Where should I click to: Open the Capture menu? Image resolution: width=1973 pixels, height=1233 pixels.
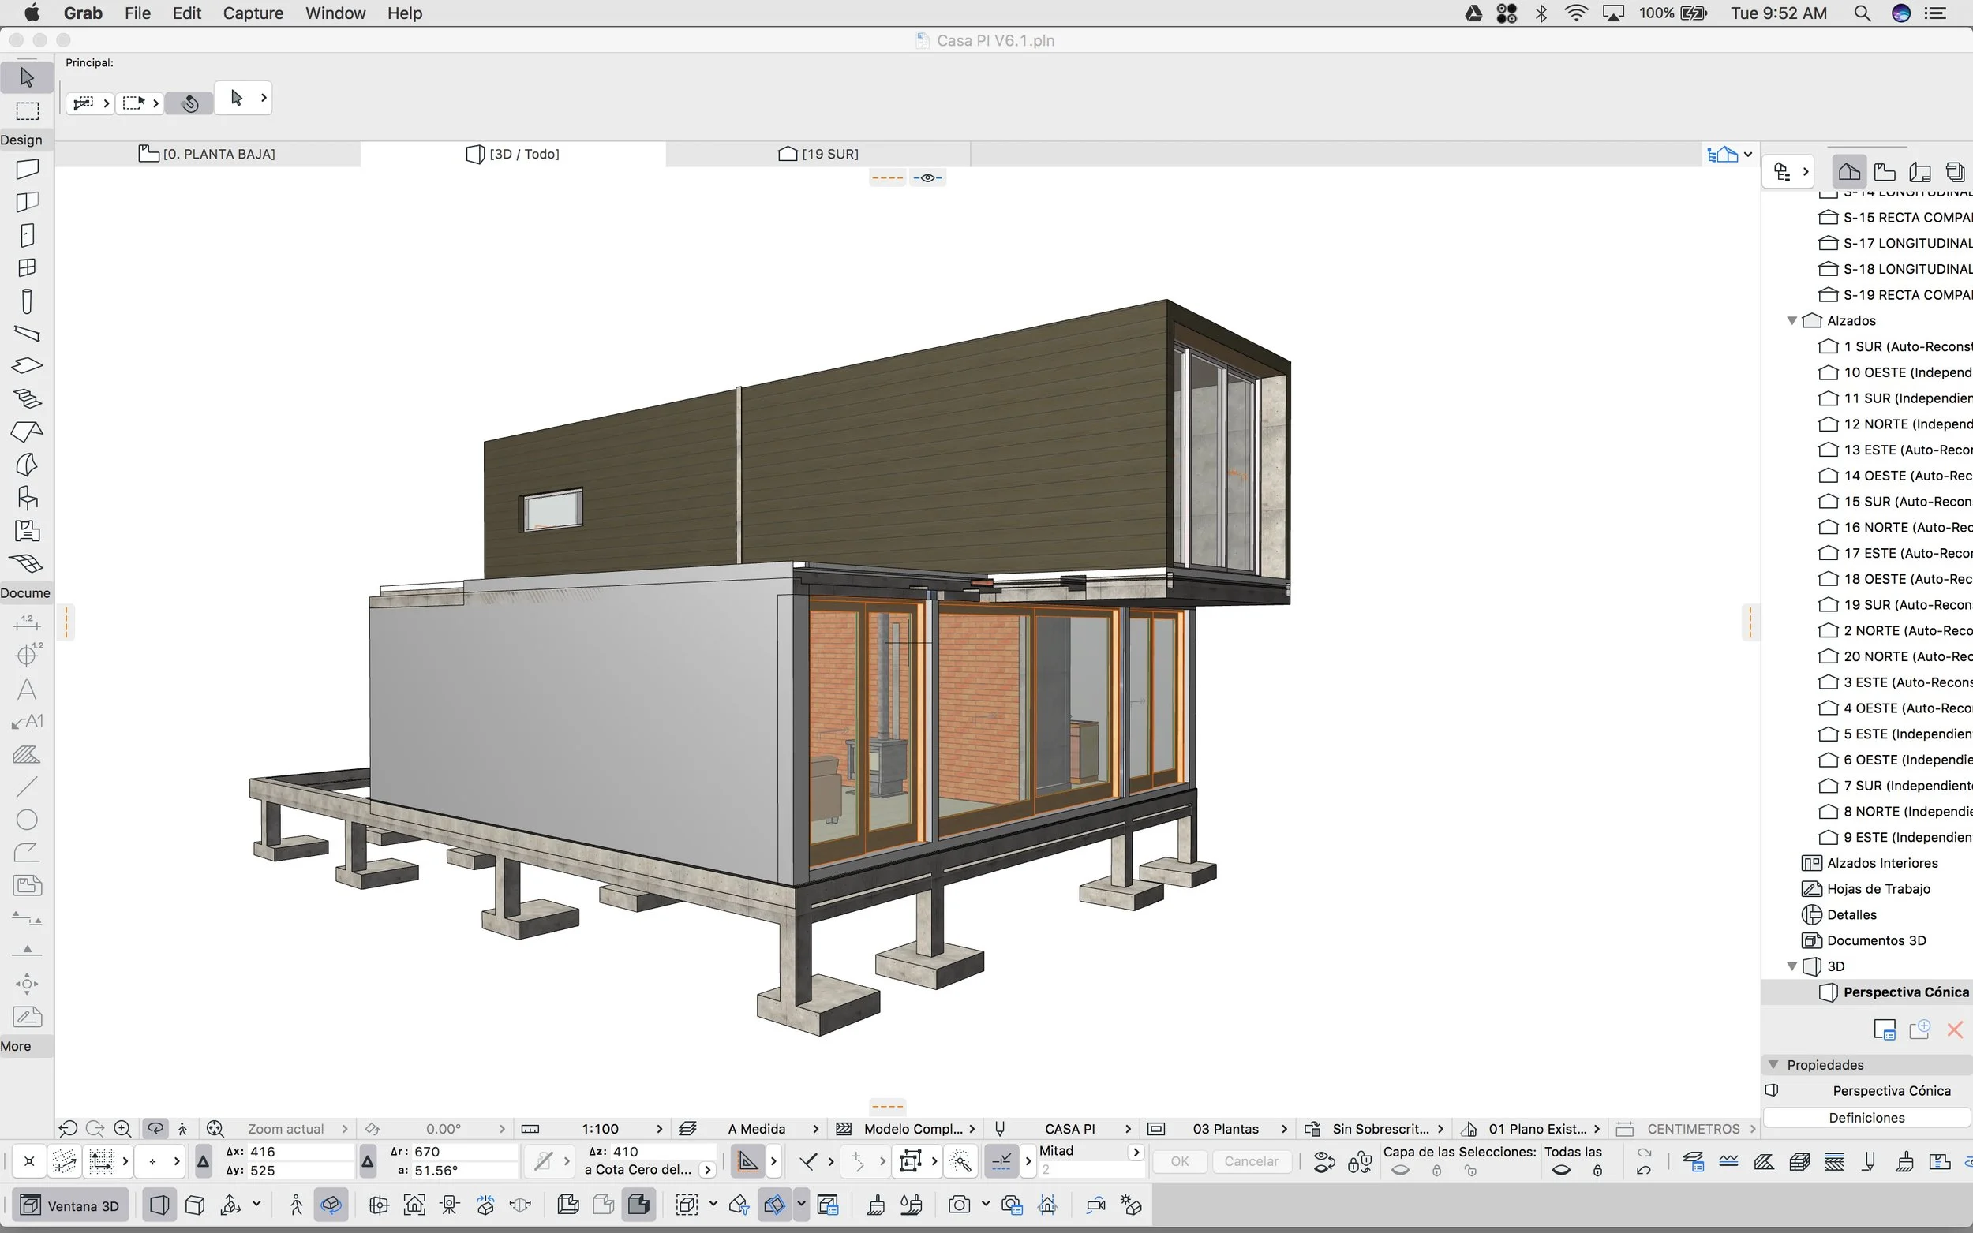tap(253, 13)
